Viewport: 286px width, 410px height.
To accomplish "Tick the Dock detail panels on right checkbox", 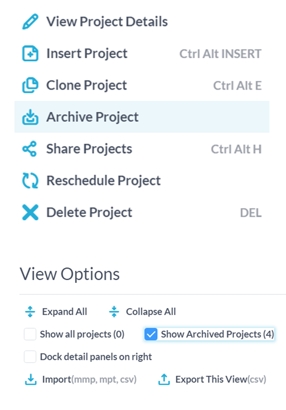I will (x=30, y=357).
